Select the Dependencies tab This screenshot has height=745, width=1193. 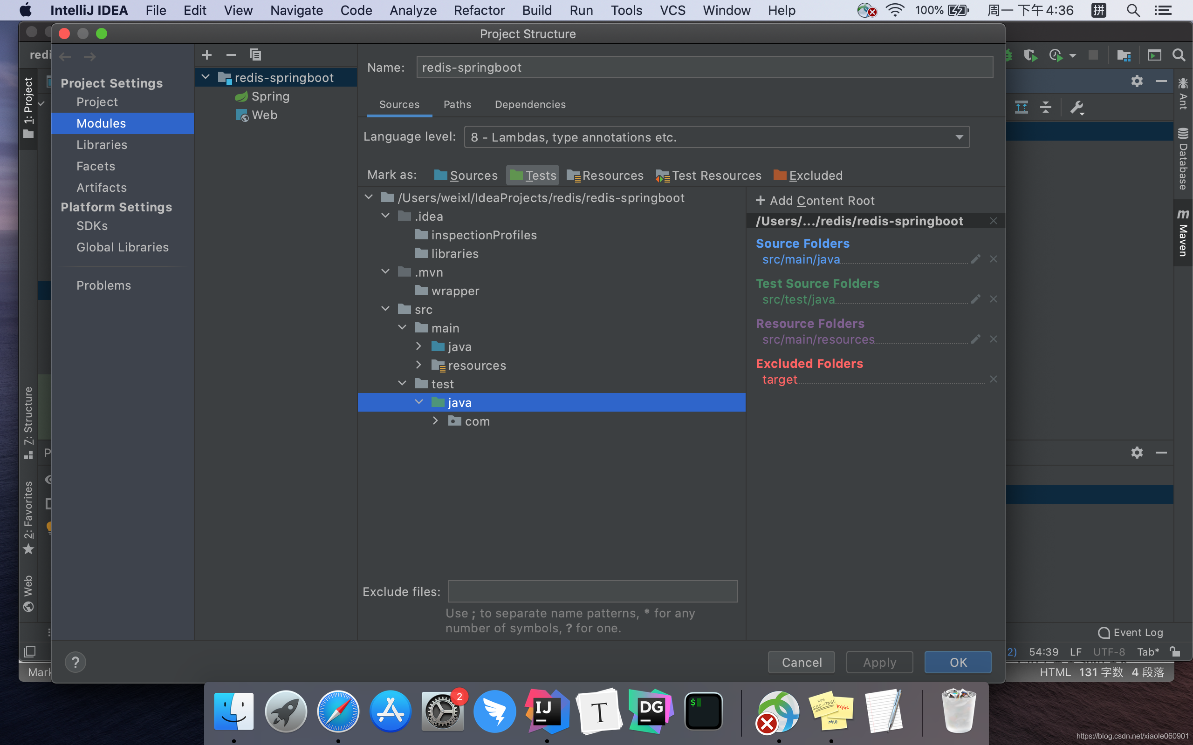coord(530,104)
